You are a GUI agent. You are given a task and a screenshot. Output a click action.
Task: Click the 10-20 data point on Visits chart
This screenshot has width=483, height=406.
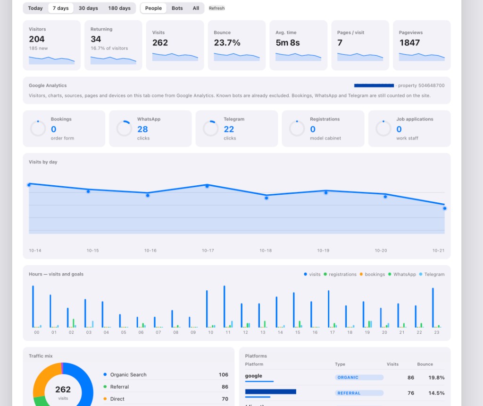coord(385,197)
